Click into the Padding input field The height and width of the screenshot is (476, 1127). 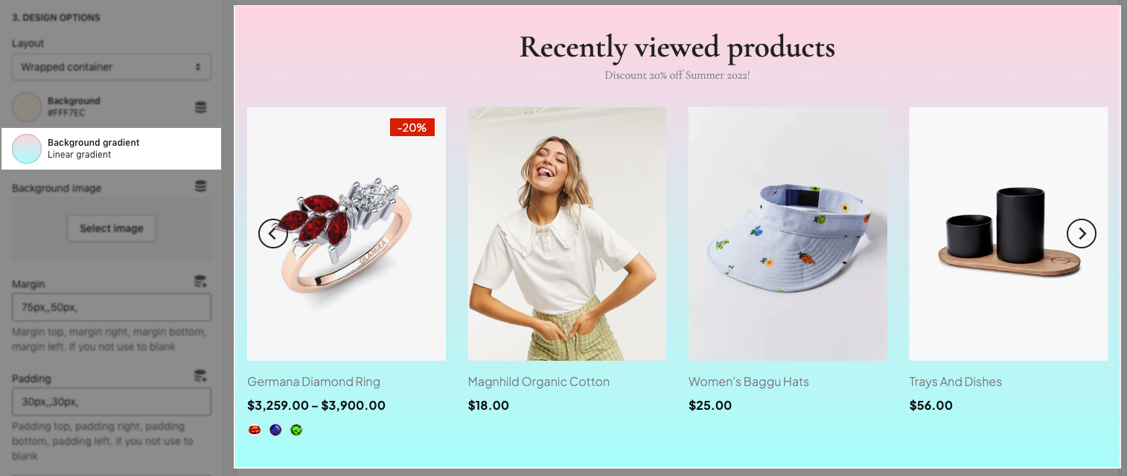(112, 402)
